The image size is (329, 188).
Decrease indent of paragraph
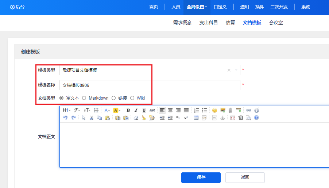coord(170,118)
